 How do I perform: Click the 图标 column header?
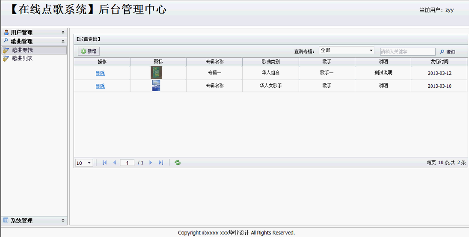click(x=158, y=62)
